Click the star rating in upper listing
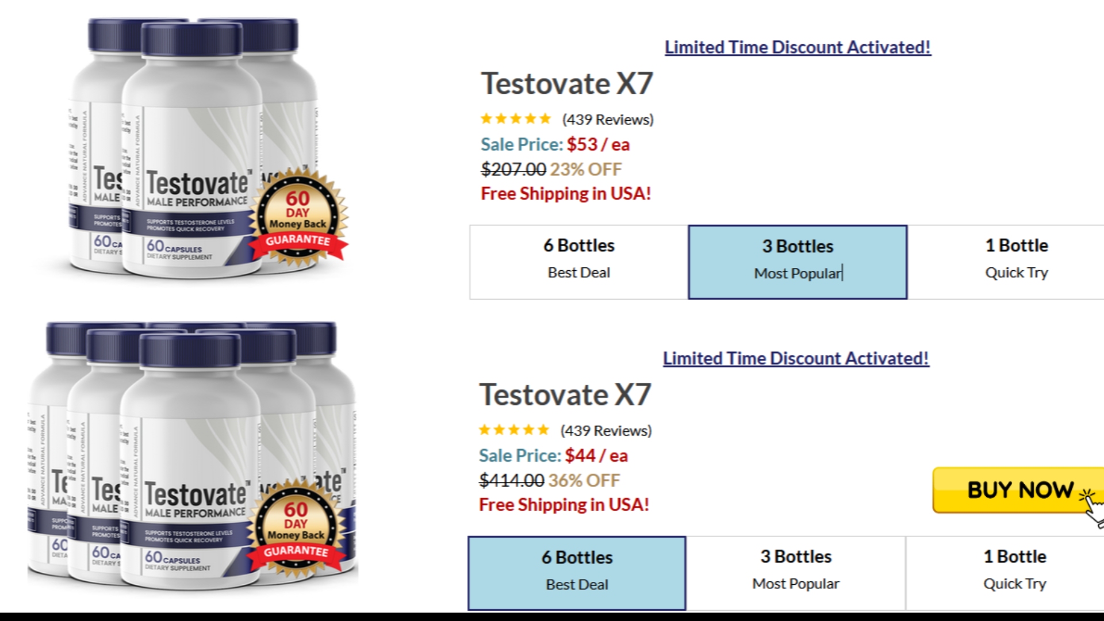Viewport: 1104px width, 621px height. click(516, 119)
